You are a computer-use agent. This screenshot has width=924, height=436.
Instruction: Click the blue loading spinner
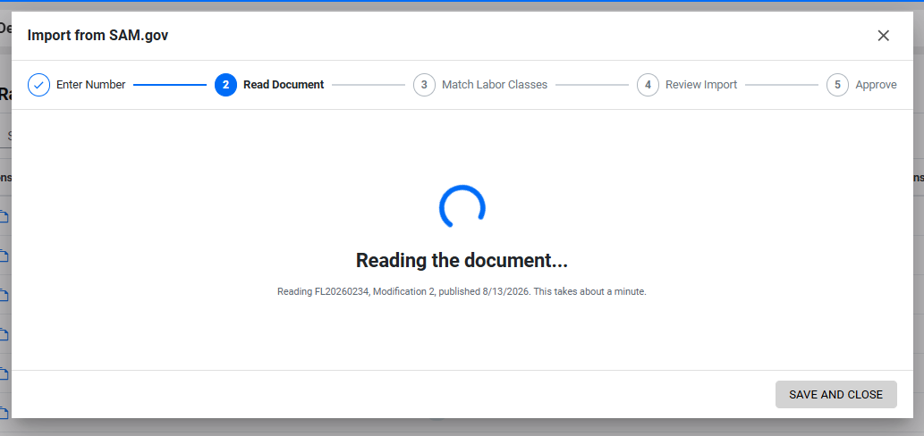(462, 207)
